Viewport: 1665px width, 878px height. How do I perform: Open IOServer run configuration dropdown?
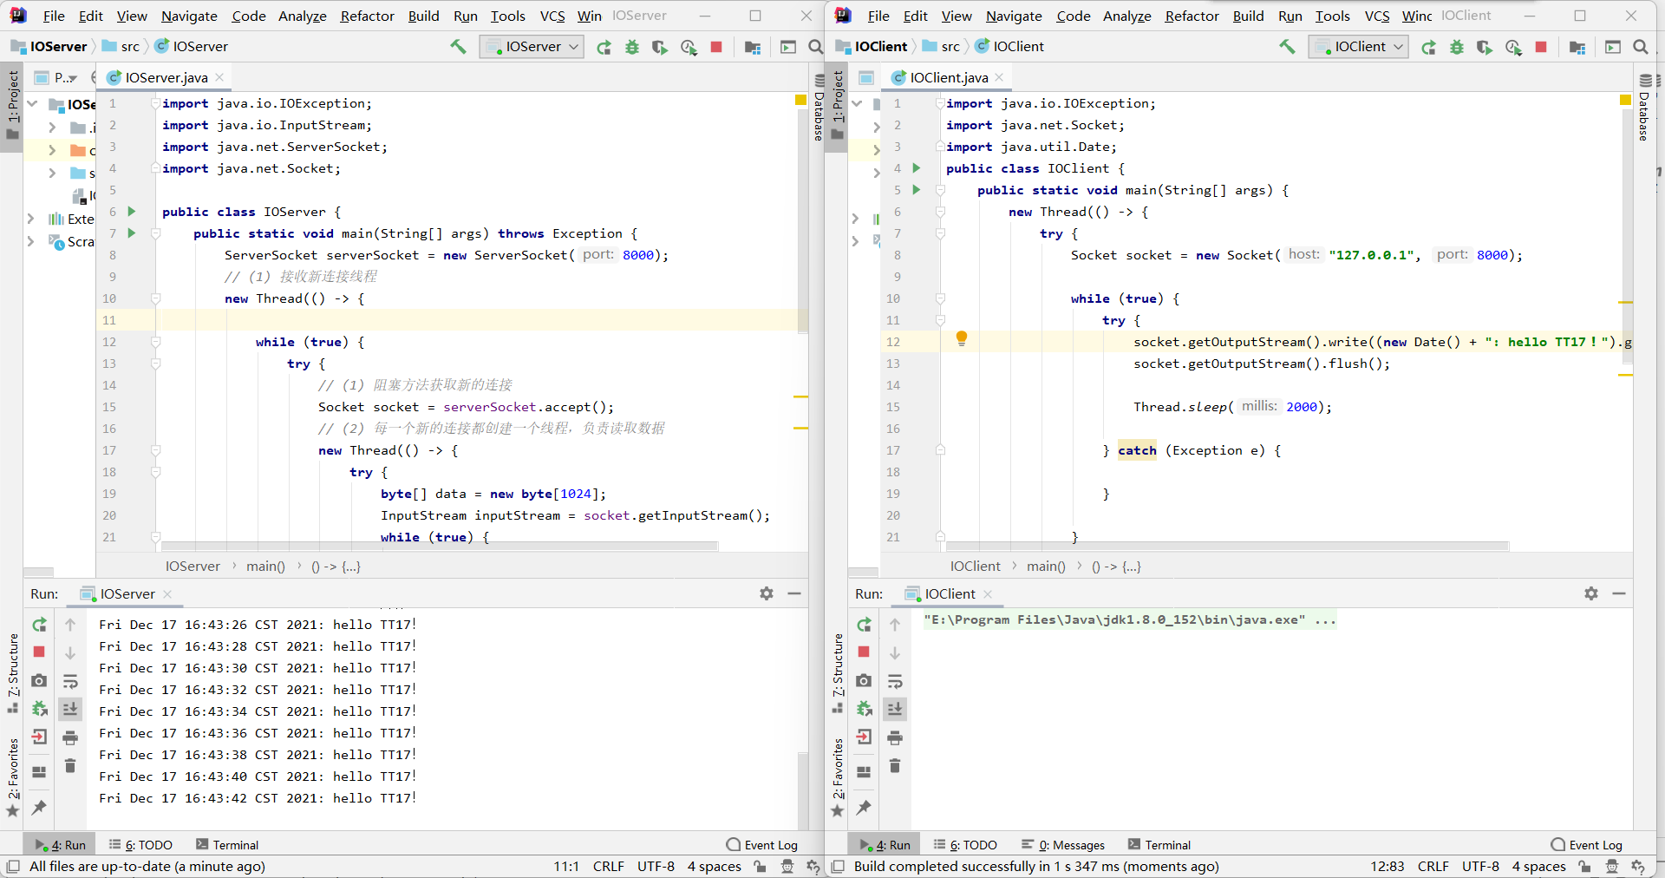pos(532,47)
